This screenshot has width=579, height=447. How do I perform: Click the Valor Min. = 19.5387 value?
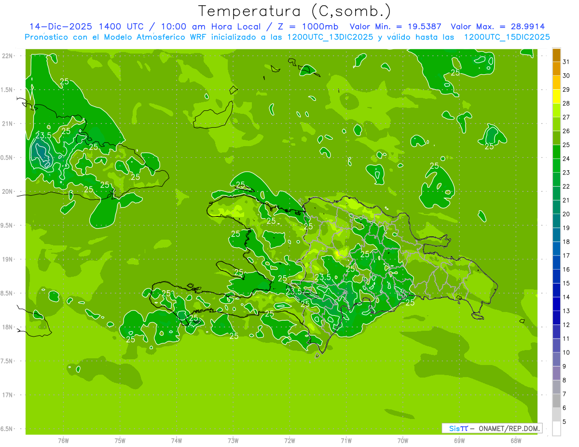396,27
